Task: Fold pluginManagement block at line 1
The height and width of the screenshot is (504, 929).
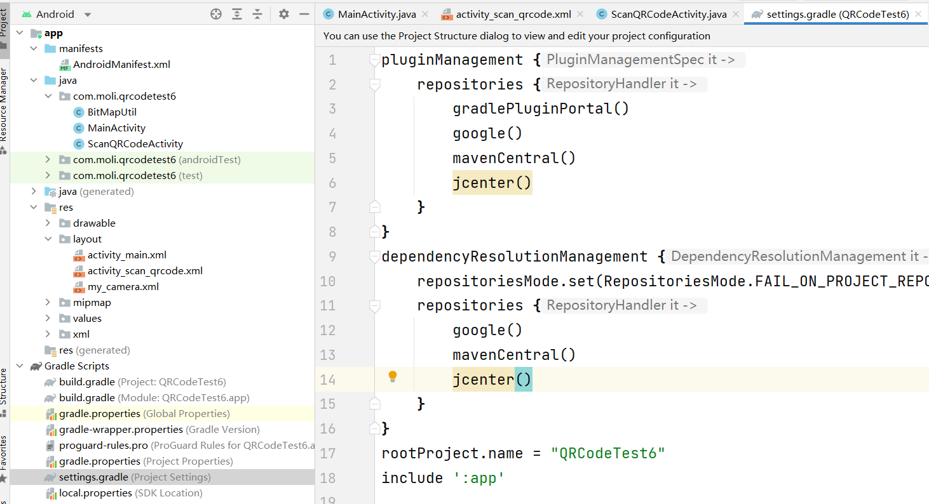Action: point(374,60)
